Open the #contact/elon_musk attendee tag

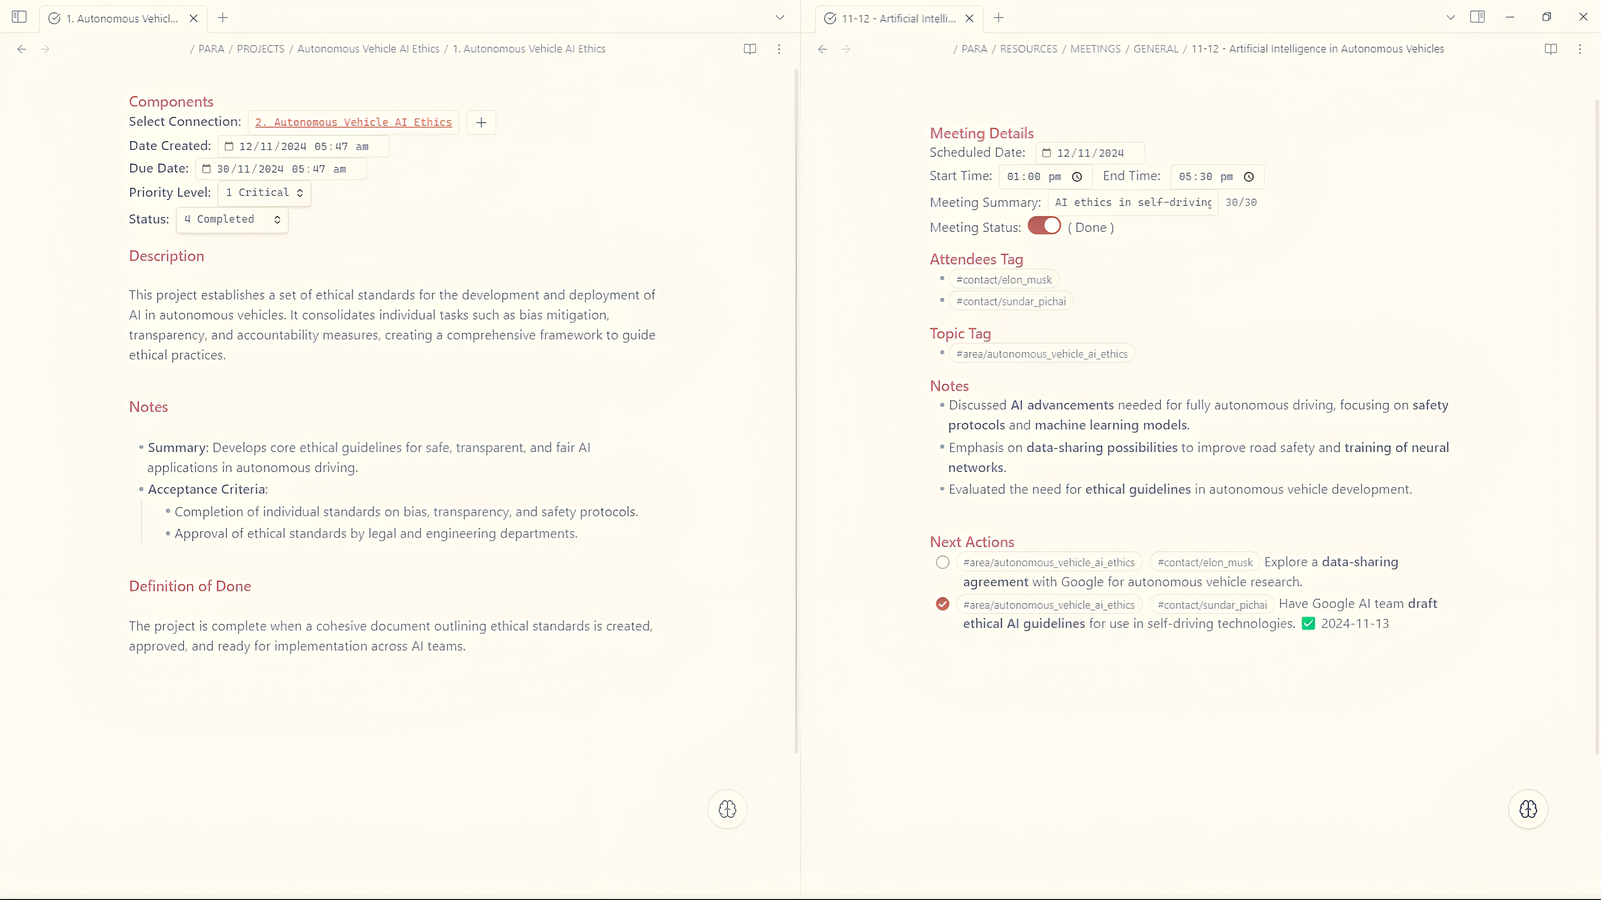[1004, 280]
